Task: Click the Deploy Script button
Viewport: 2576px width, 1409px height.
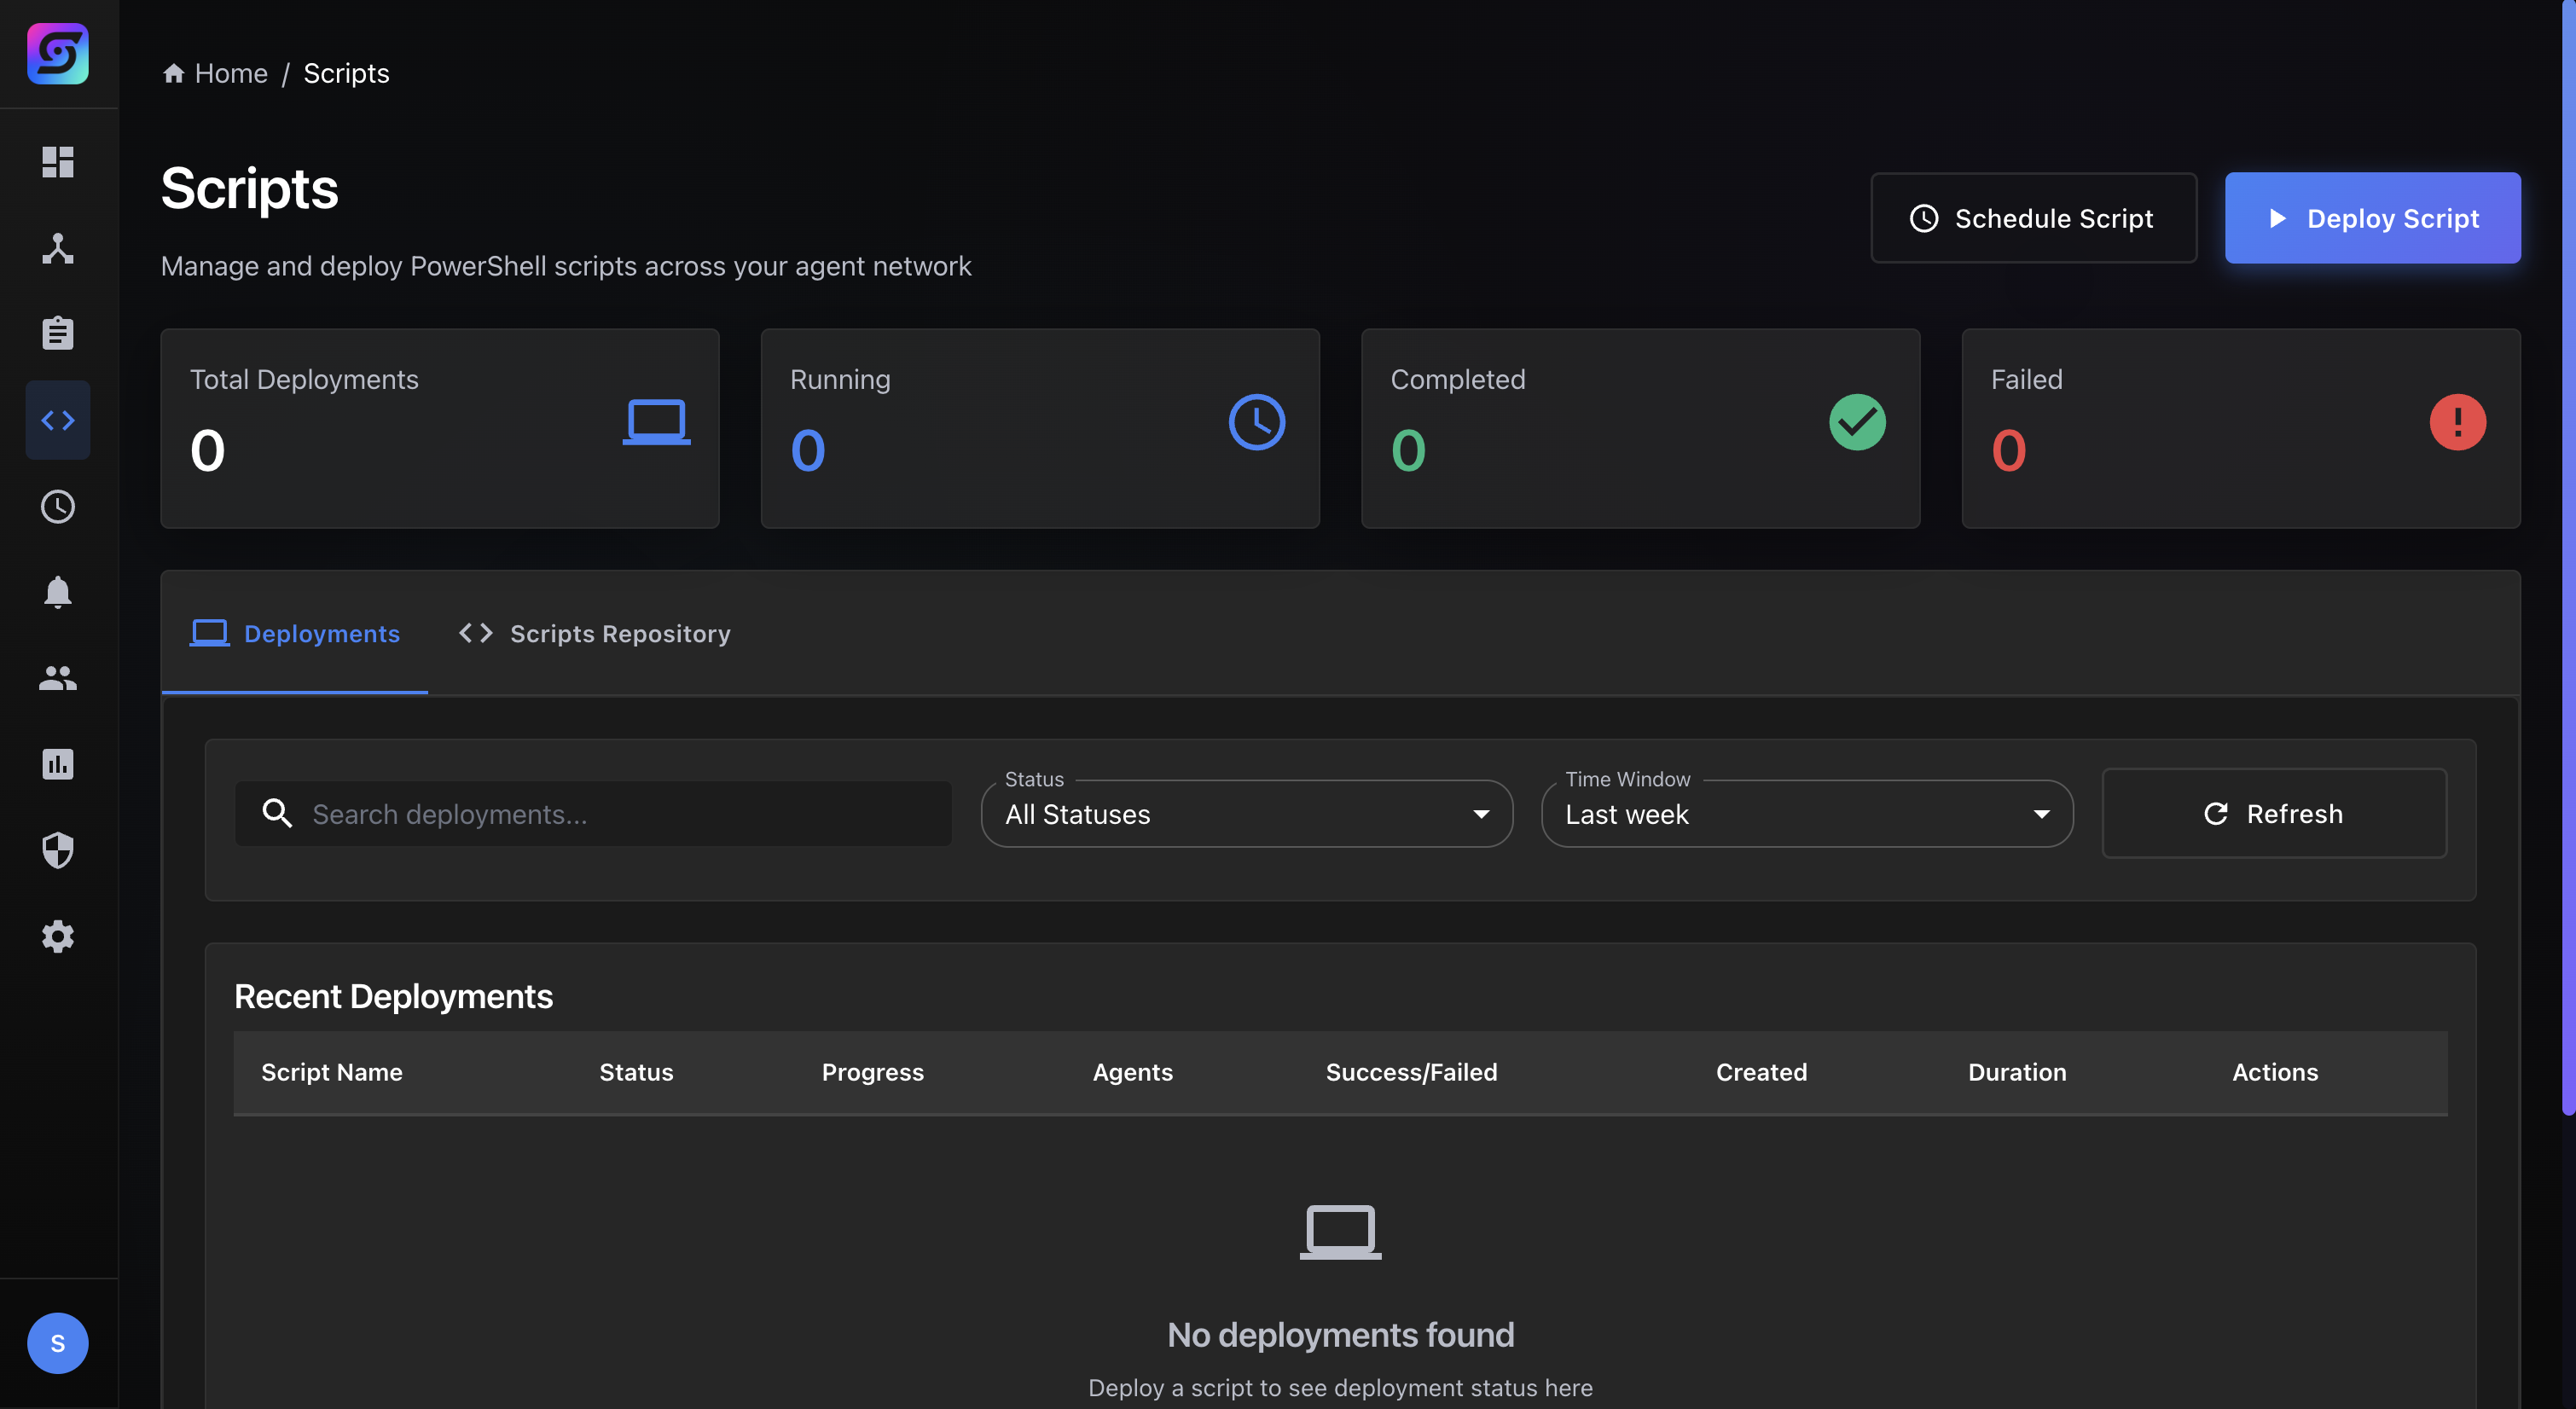Action: 2372,218
